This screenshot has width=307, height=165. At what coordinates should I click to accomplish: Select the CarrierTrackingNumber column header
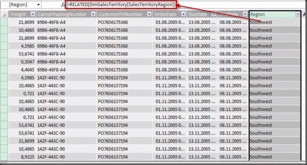[62, 14]
